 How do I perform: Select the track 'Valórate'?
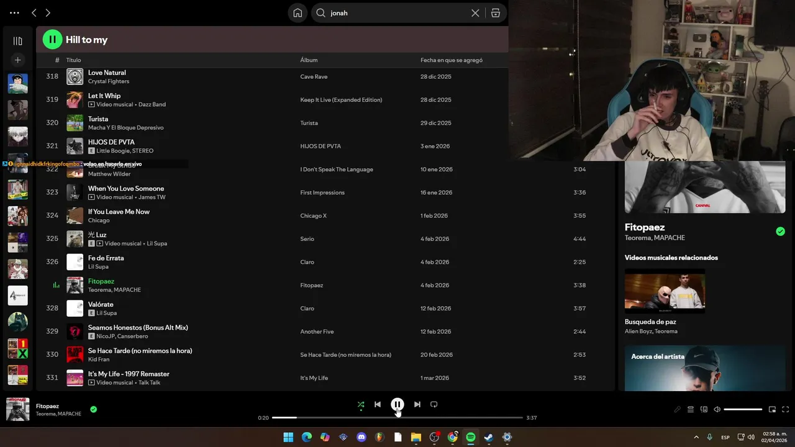click(101, 304)
